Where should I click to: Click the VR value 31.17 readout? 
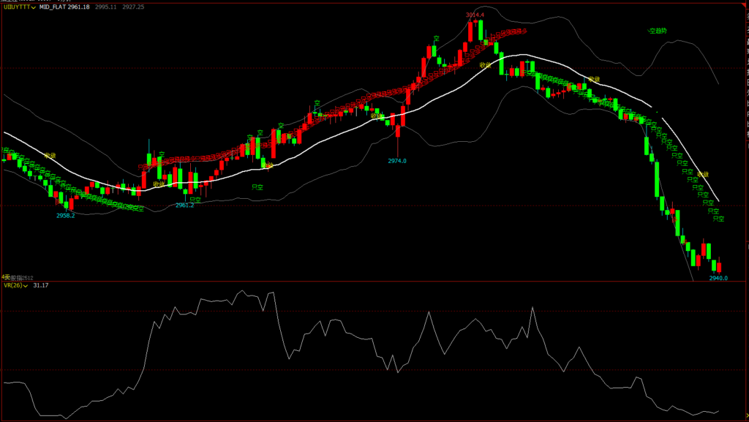[41, 285]
